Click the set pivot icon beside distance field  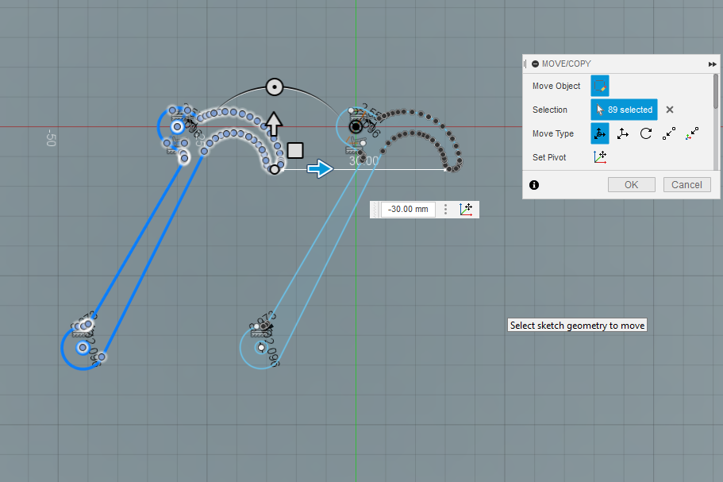(466, 210)
